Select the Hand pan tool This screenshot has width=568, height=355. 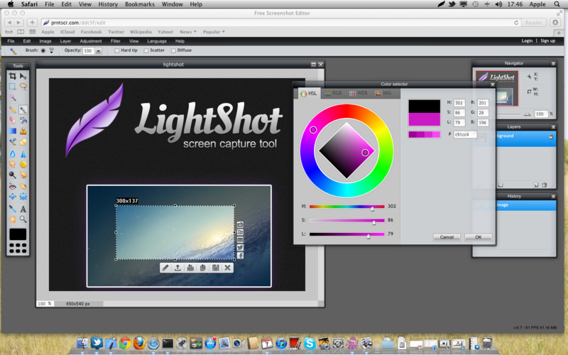click(x=13, y=219)
